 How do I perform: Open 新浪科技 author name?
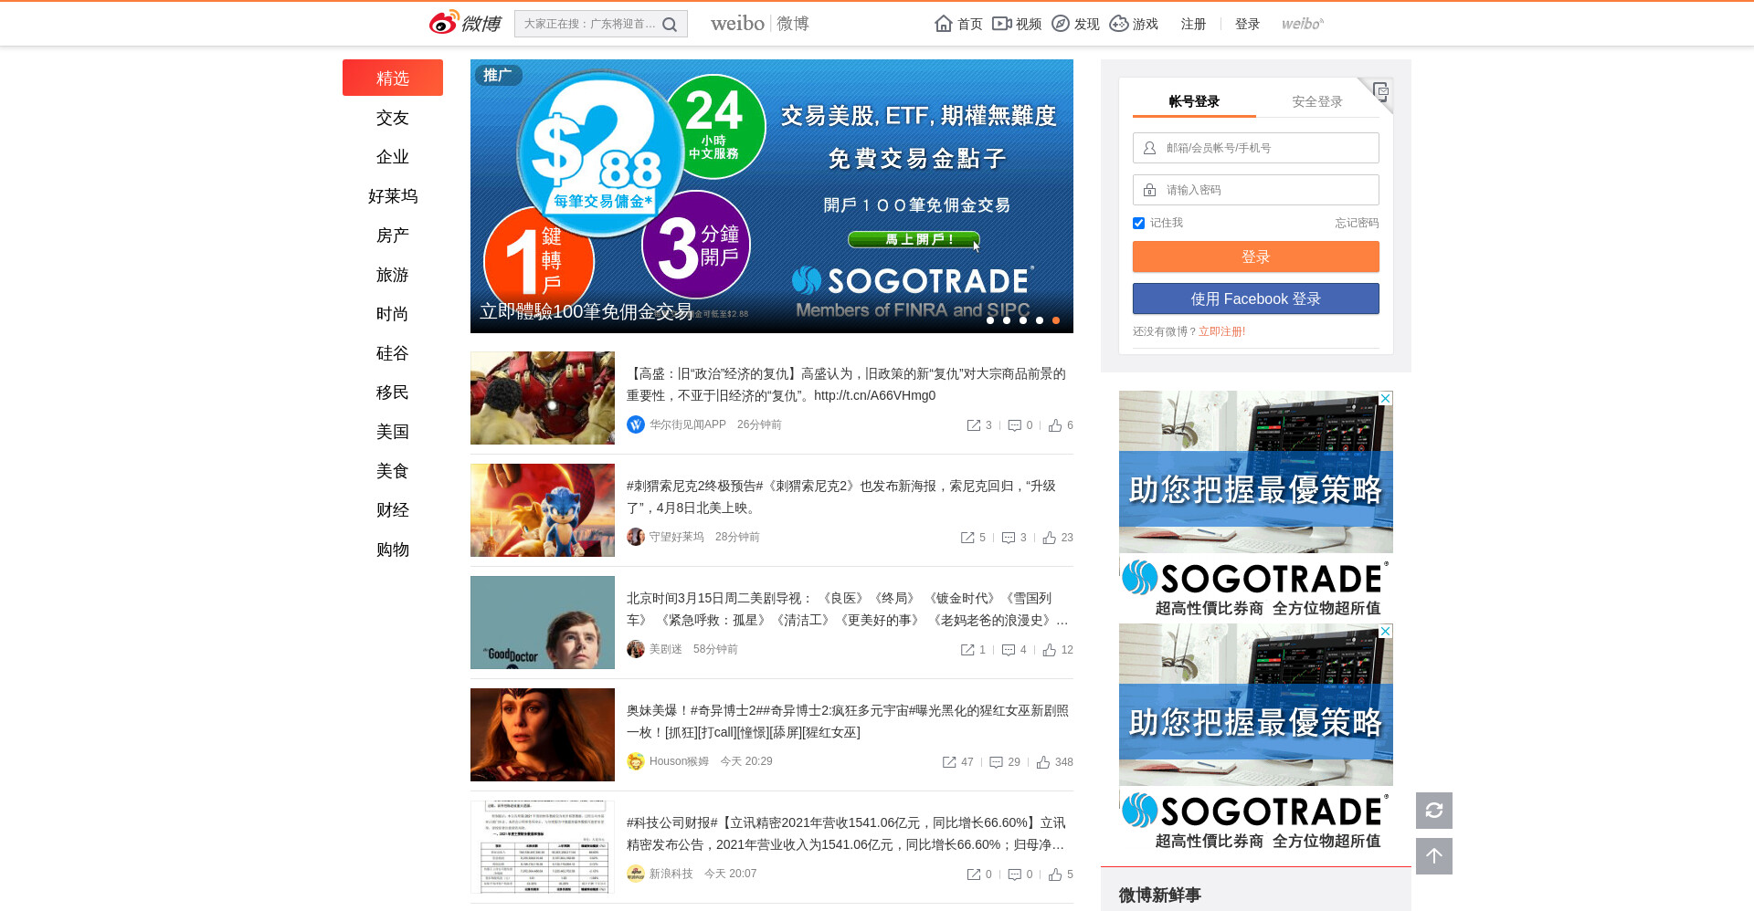(671, 874)
